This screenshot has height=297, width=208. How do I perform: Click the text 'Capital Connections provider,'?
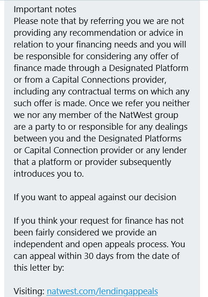tap(109, 80)
